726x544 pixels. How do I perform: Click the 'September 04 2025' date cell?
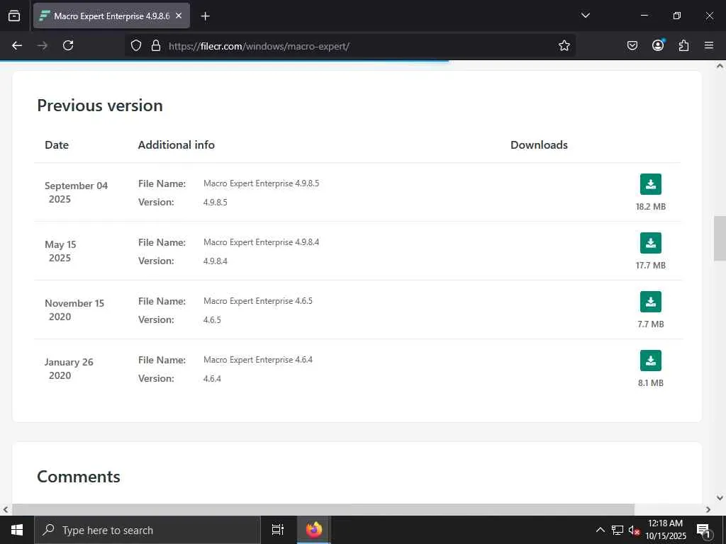[x=76, y=192]
